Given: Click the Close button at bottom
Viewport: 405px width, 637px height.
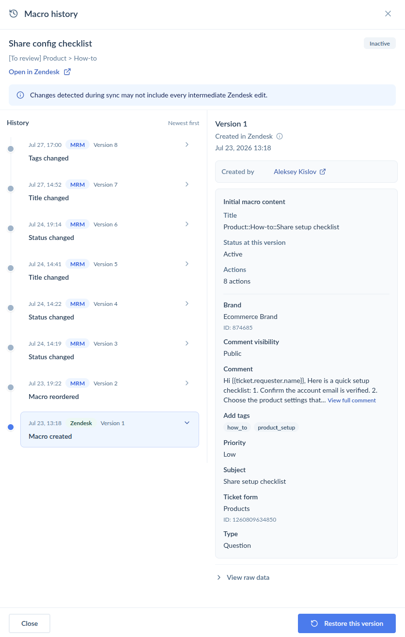Looking at the screenshot, I should (x=30, y=623).
